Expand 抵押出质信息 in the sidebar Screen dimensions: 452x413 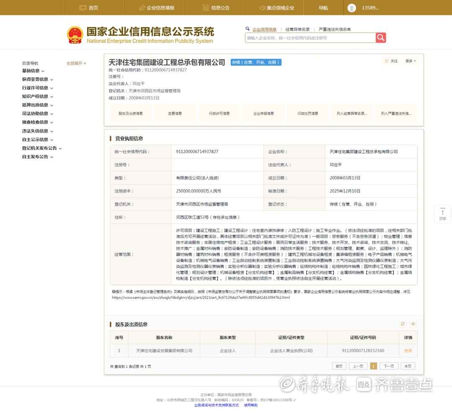(x=38, y=105)
